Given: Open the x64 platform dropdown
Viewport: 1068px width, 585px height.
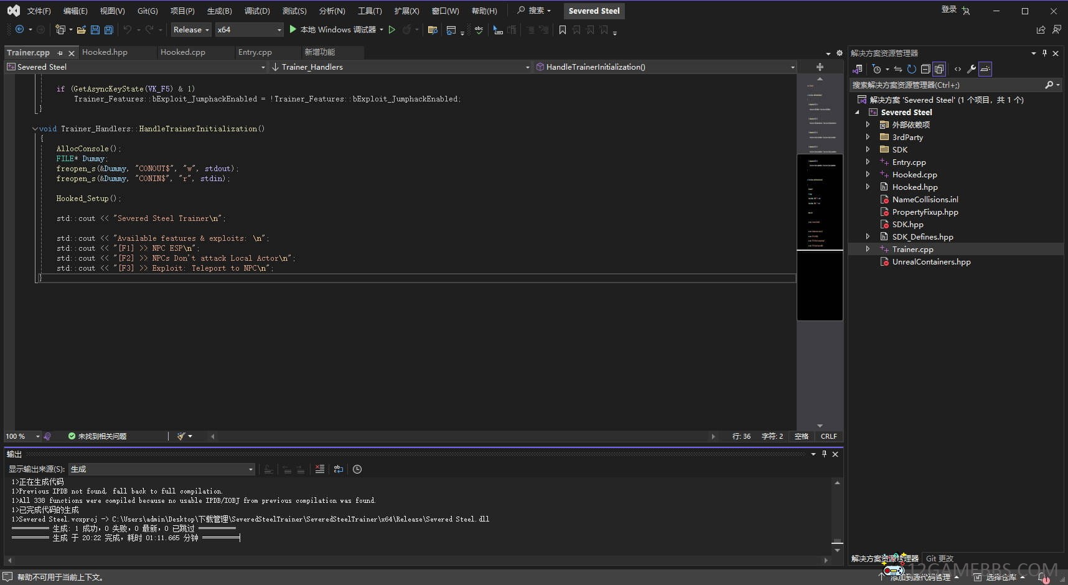Looking at the screenshot, I should tap(249, 29).
